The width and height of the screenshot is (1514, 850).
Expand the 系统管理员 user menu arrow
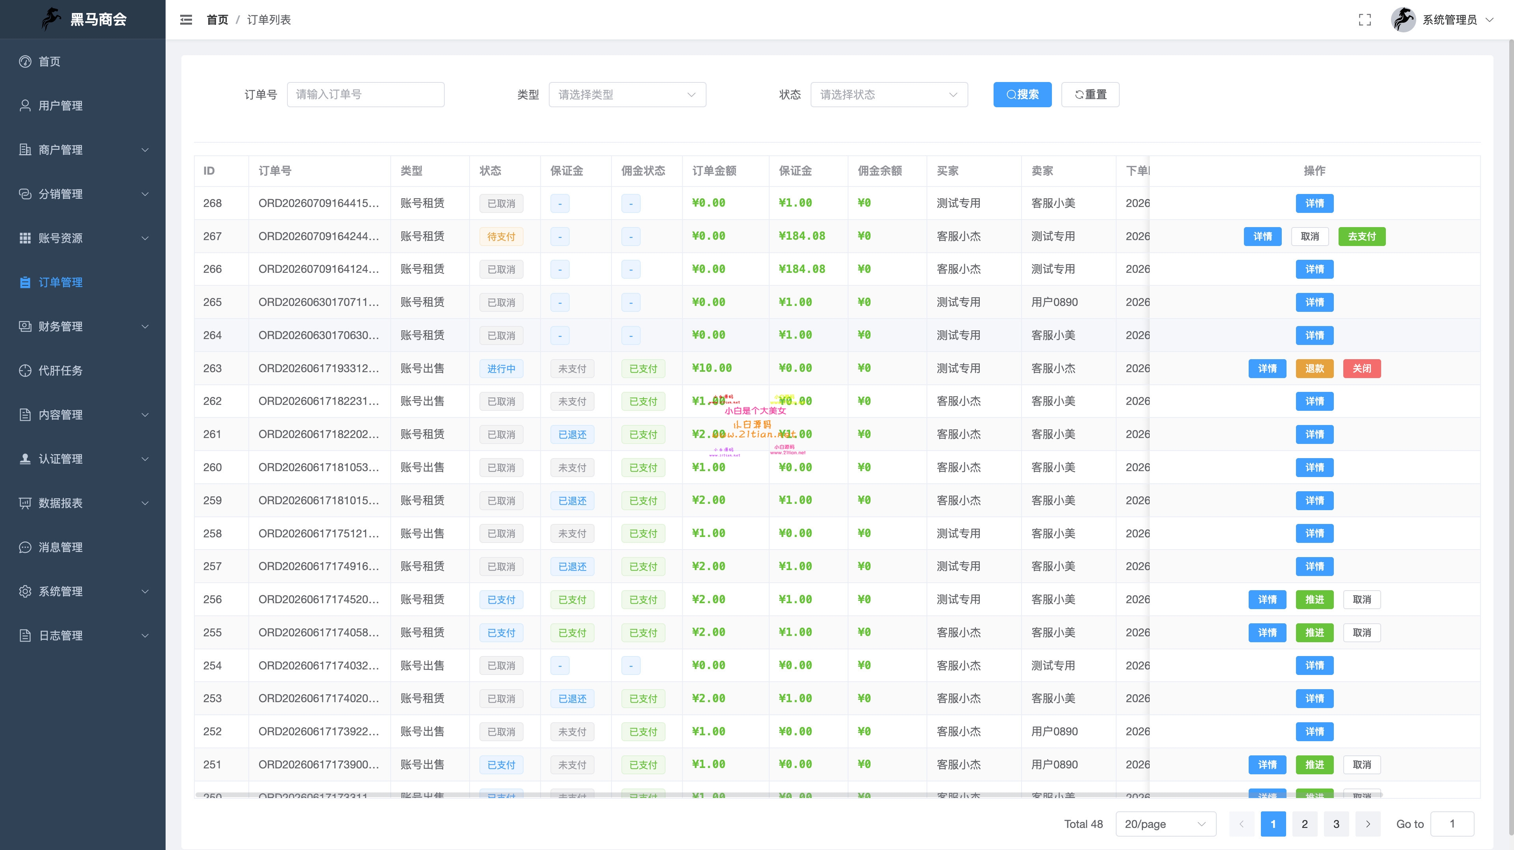(x=1490, y=19)
